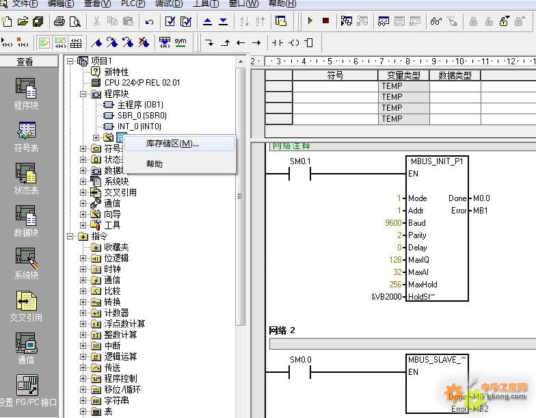
Task: Select SBR_0 (SBR0) in tree
Action: pos(142,115)
